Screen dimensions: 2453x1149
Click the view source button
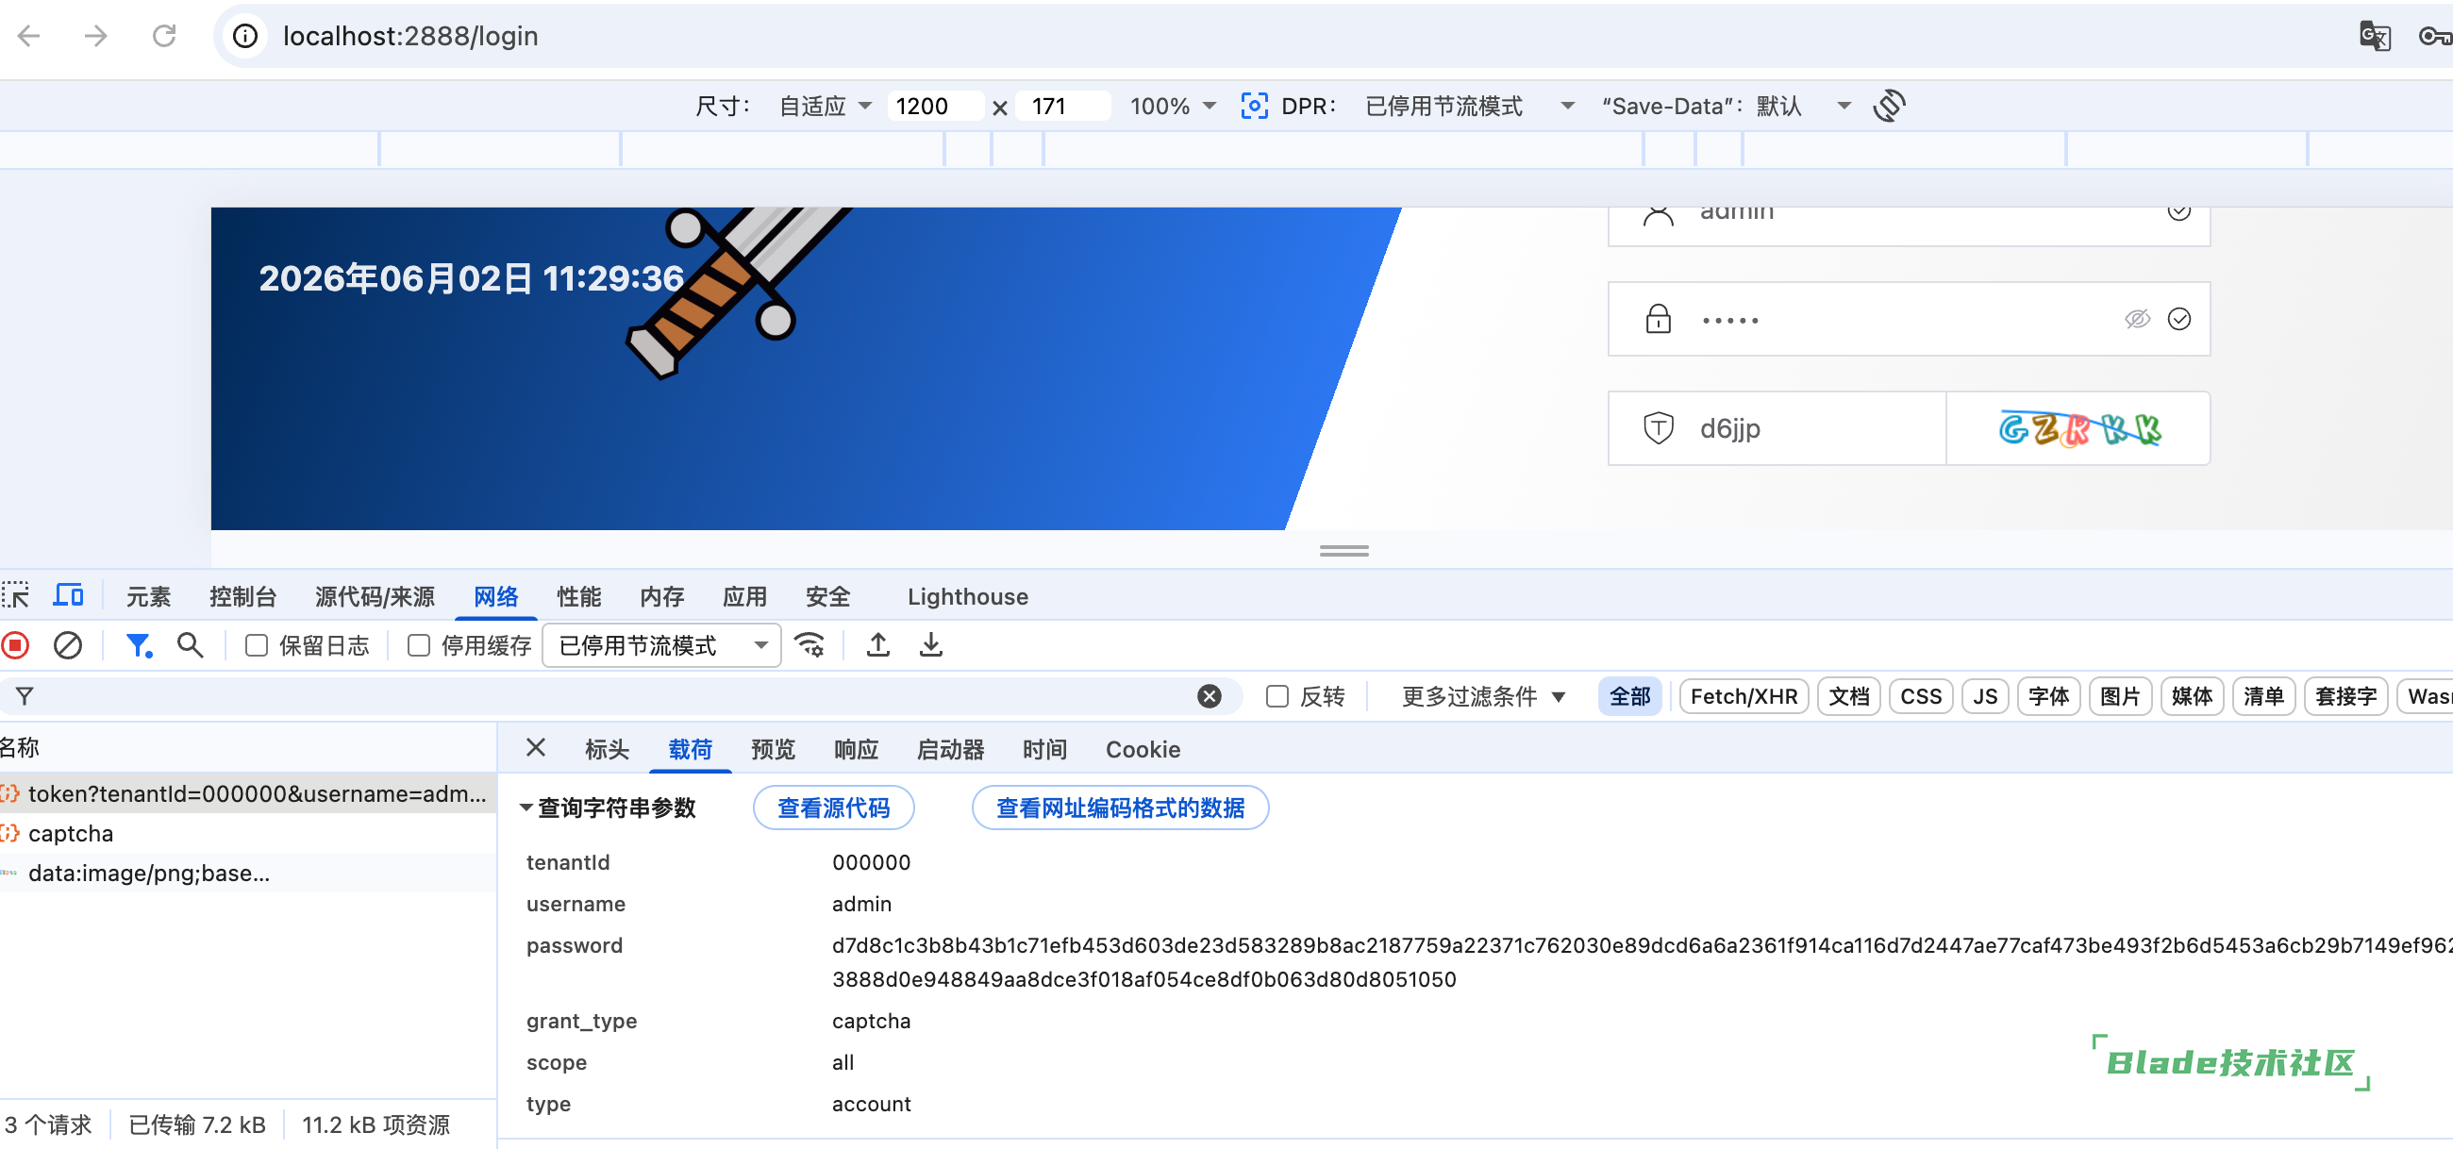(833, 808)
